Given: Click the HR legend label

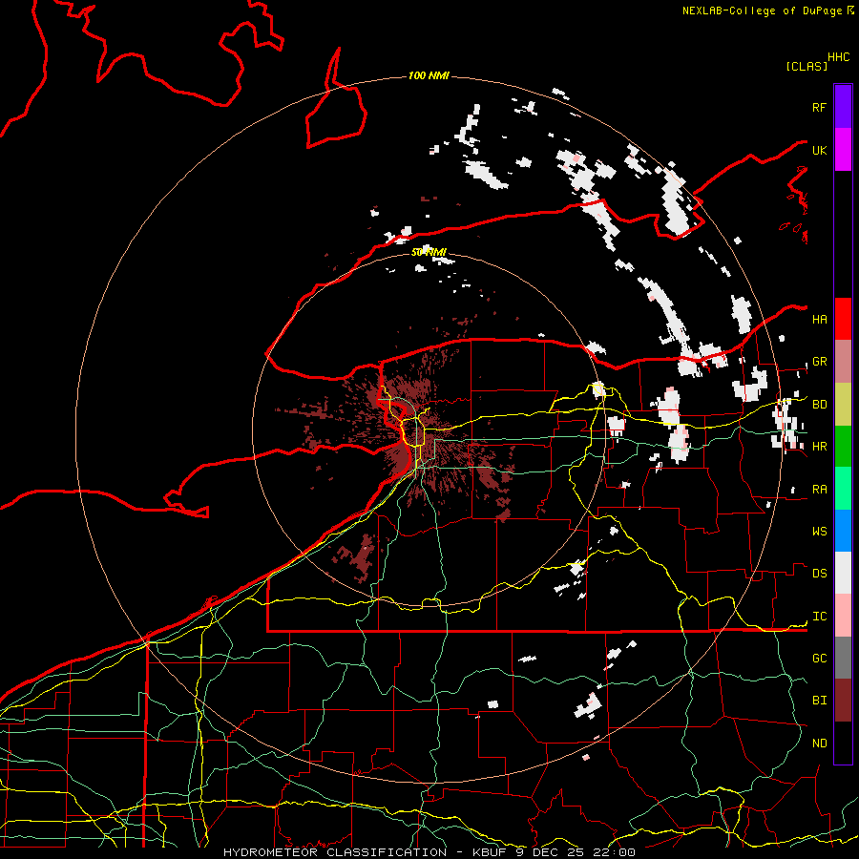Looking at the screenshot, I should (x=819, y=447).
